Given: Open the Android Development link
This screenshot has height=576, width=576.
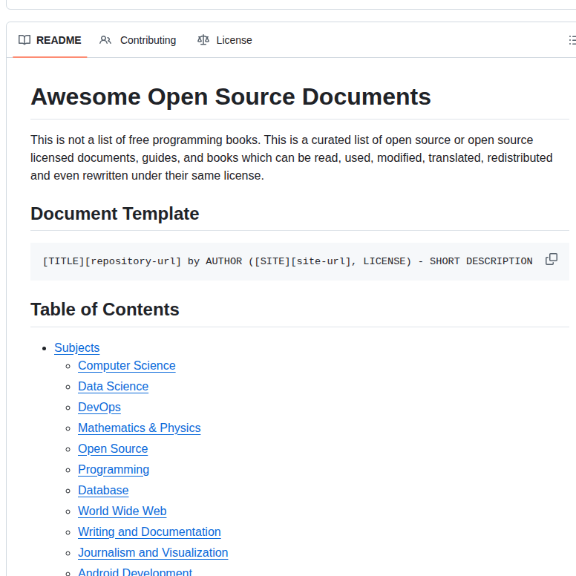Looking at the screenshot, I should [x=135, y=572].
